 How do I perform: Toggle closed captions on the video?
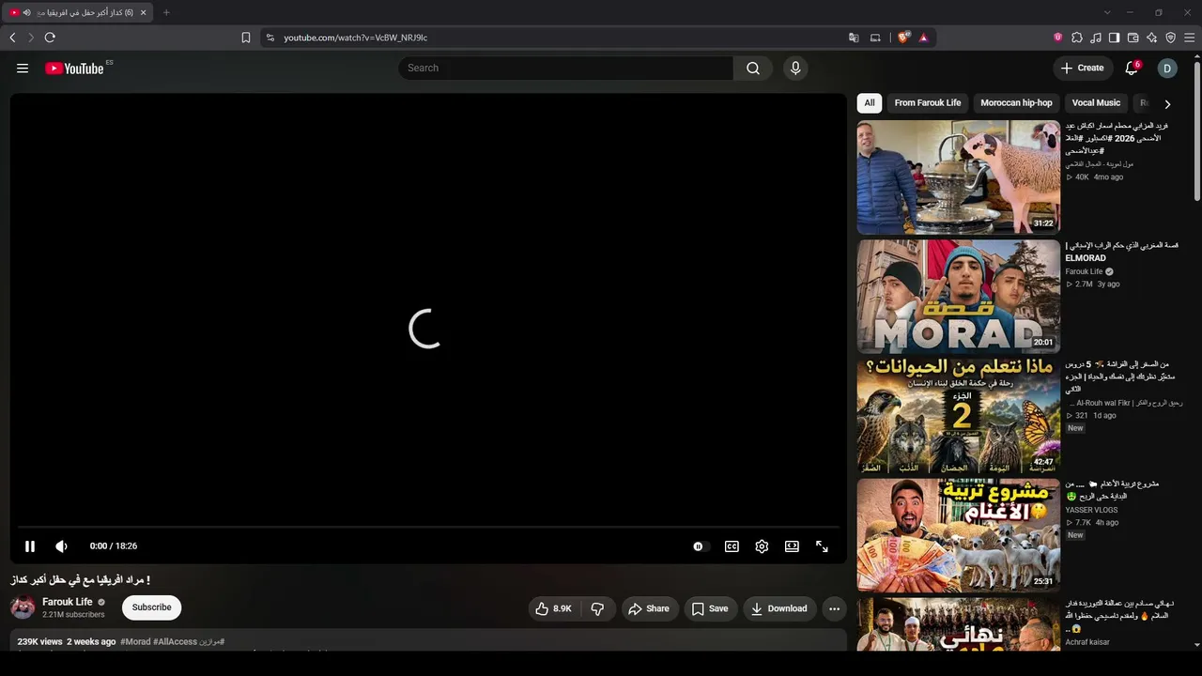[x=732, y=546]
